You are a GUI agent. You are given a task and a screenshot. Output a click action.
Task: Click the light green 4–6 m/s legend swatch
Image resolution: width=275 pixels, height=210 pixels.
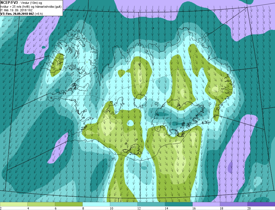(41, 204)
